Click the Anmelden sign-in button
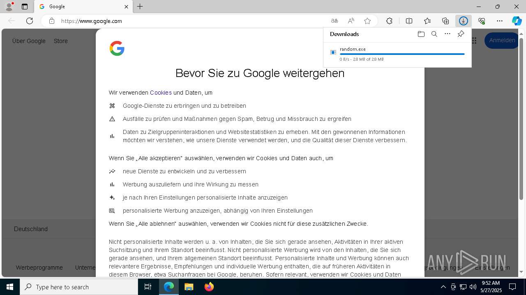The height and width of the screenshot is (295, 526). [x=502, y=41]
